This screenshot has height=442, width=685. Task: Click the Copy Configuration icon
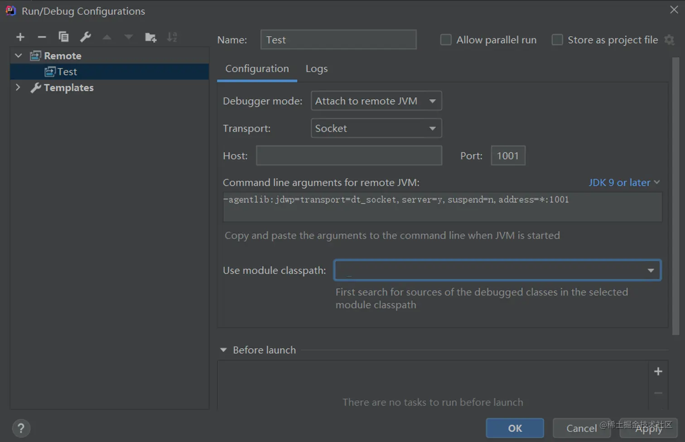pyautogui.click(x=63, y=37)
